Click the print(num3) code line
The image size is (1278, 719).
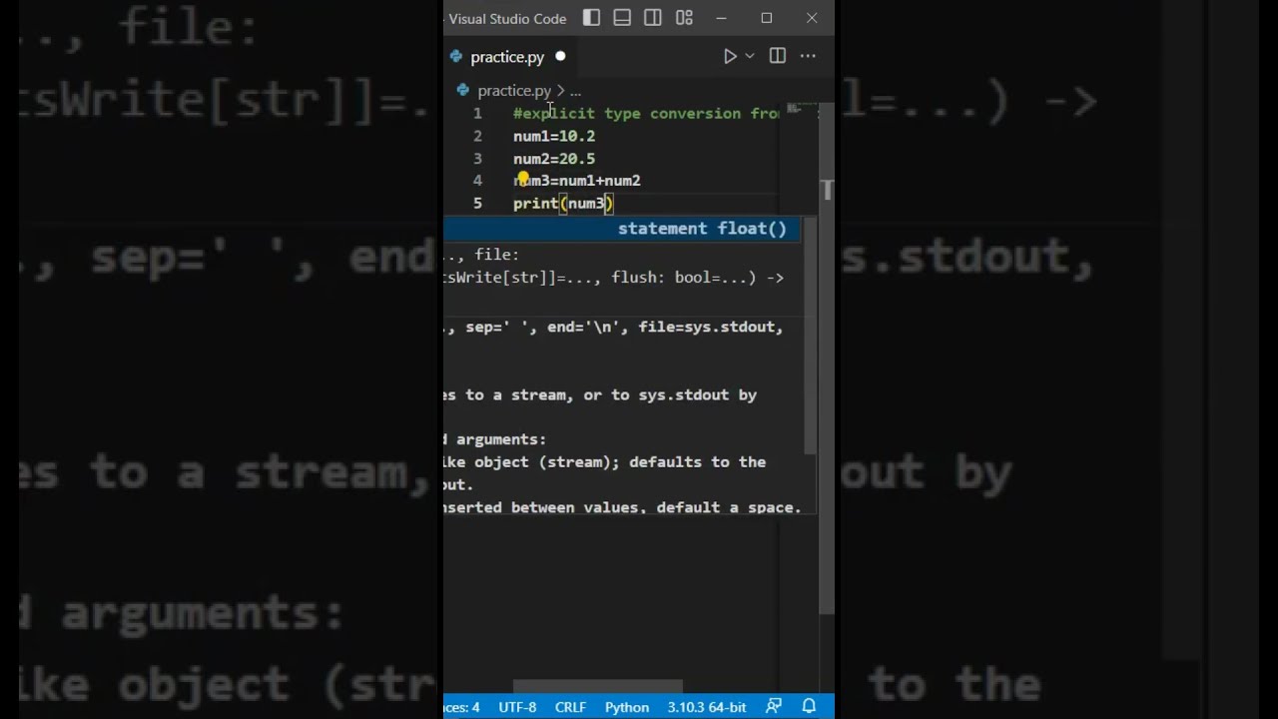tap(563, 204)
